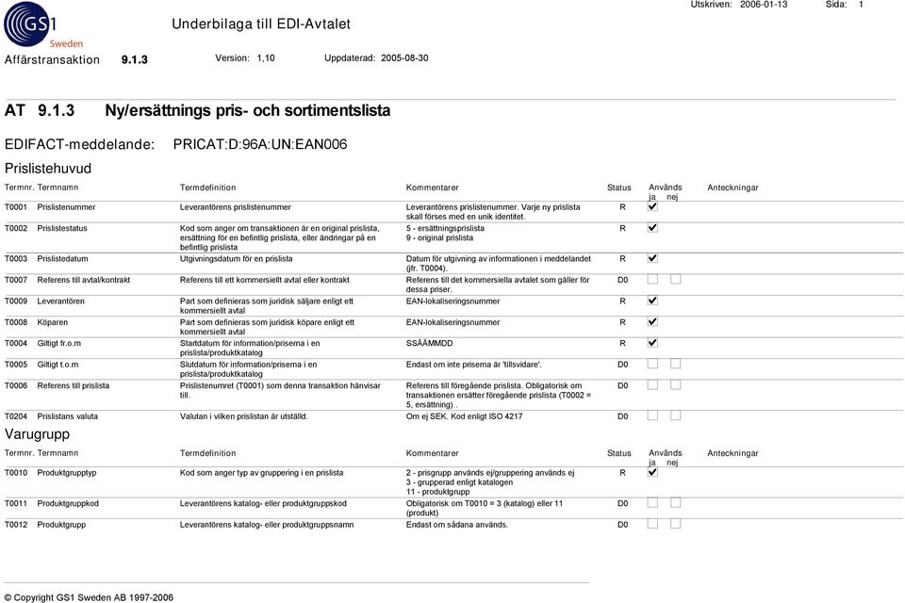Click the comment 'Om ej SEK. Kod enligt ISO 4217'

[464, 416]
